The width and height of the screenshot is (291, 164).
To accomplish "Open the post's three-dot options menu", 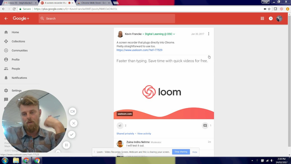I will click(209, 34).
